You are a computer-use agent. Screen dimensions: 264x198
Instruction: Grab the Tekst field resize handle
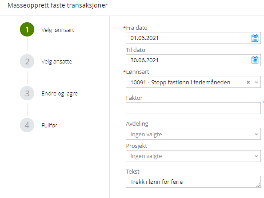point(258,185)
